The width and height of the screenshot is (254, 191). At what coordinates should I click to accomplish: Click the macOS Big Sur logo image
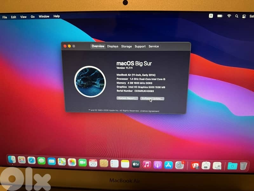point(90,81)
